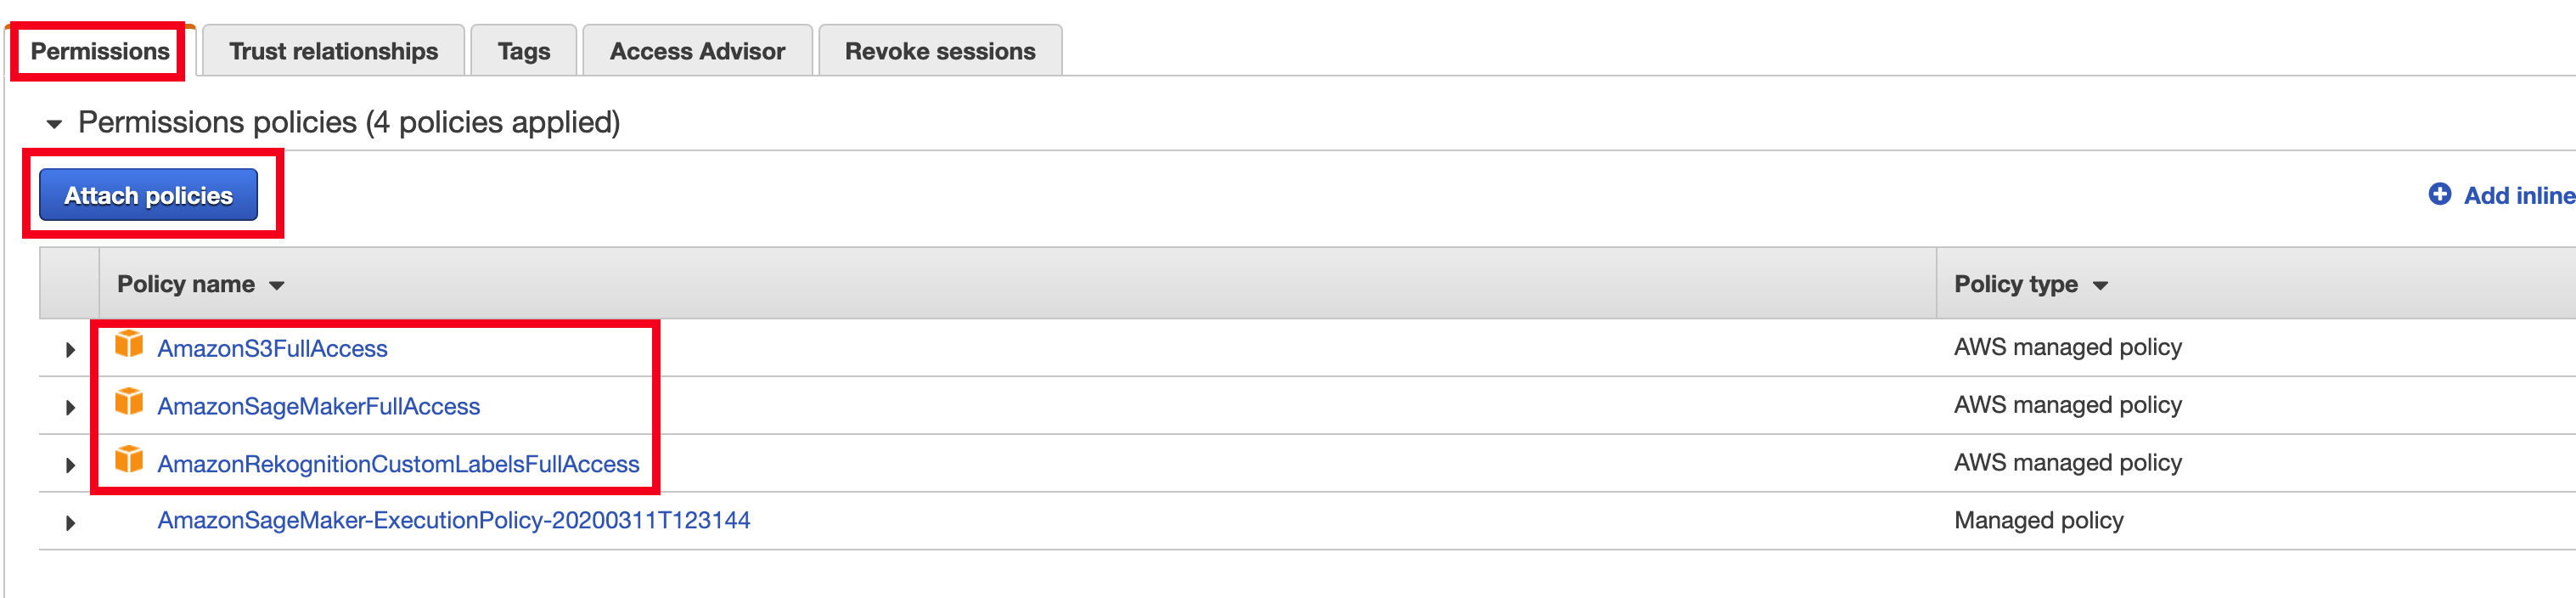Click the AmazonS3FullAccess orange box icon
Image resolution: width=2576 pixels, height=598 pixels.
(x=129, y=345)
